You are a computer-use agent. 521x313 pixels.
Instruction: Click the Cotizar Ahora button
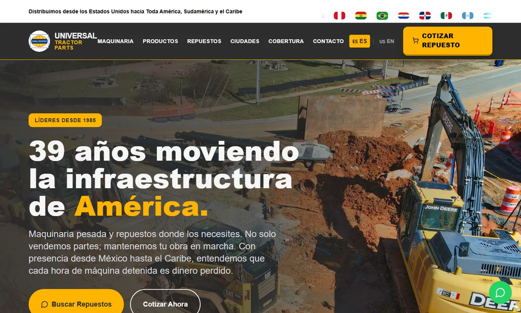tap(165, 303)
